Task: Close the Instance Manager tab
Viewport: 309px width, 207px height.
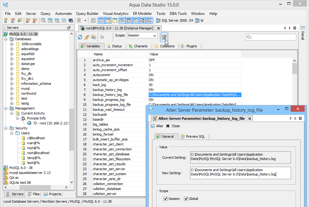Action: [159, 28]
